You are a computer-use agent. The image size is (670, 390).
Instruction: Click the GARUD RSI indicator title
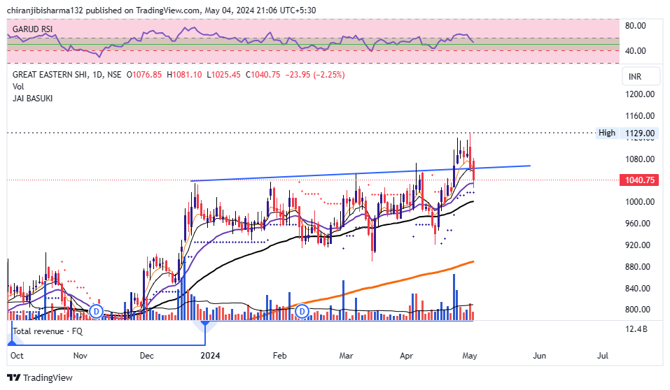coord(32,29)
